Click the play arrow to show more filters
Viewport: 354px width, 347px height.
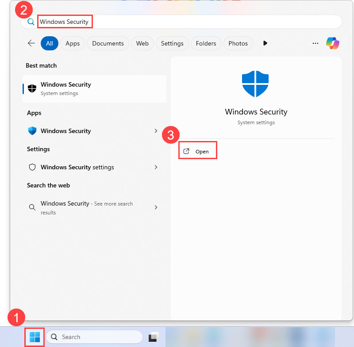(265, 43)
